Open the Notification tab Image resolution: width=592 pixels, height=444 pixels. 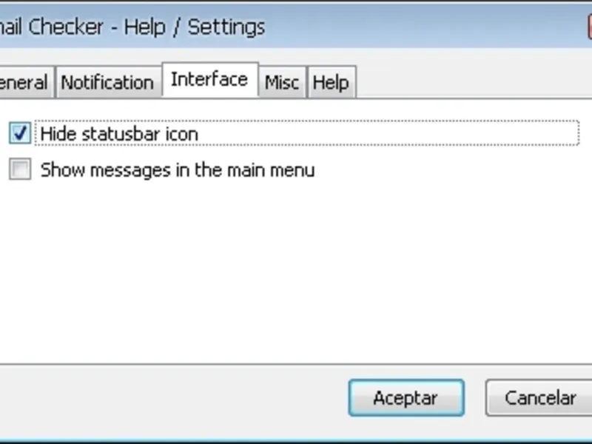point(107,82)
